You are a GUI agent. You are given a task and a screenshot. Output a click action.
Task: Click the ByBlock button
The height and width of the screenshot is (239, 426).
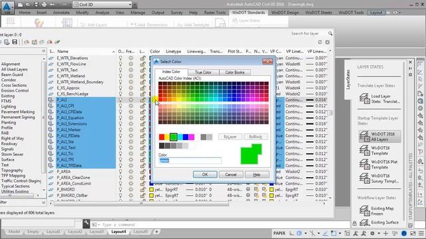pos(256,137)
